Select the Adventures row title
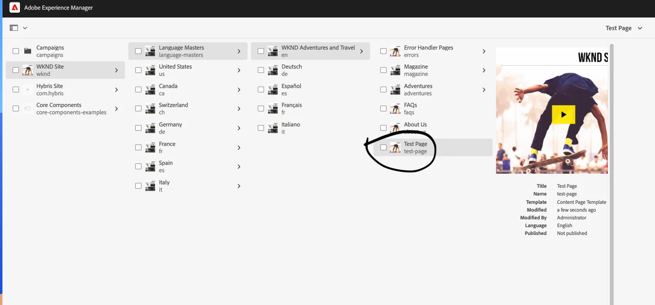Image resolution: width=655 pixels, height=305 pixels. point(418,86)
